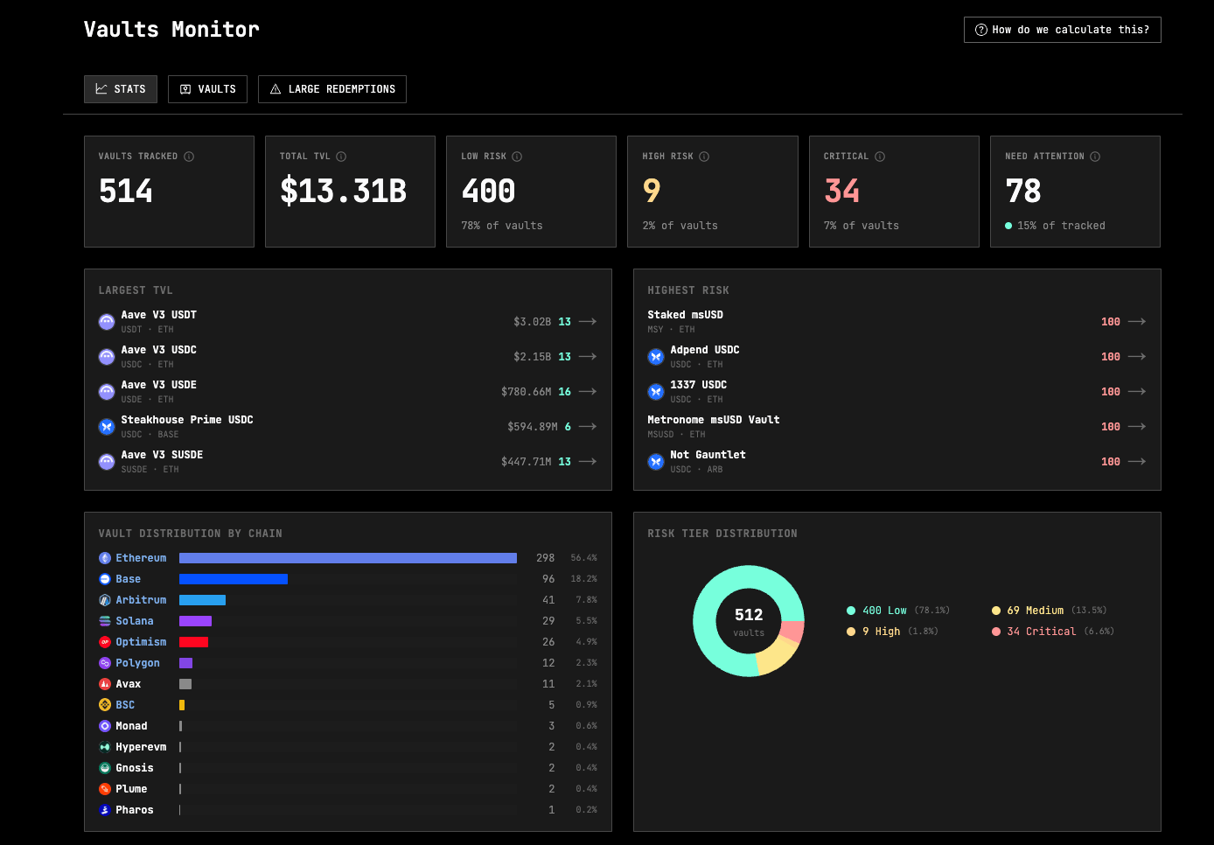Open the Large Redemptions tab
Viewport: 1214px width, 845px height.
[x=332, y=89]
